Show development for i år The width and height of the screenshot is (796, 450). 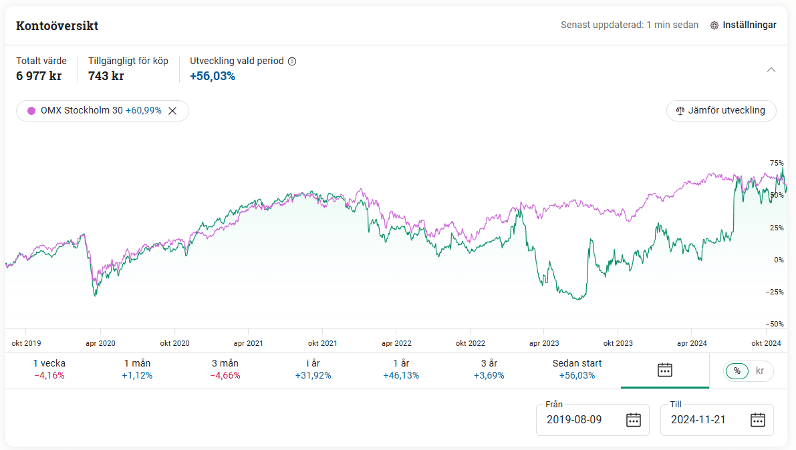coord(313,369)
